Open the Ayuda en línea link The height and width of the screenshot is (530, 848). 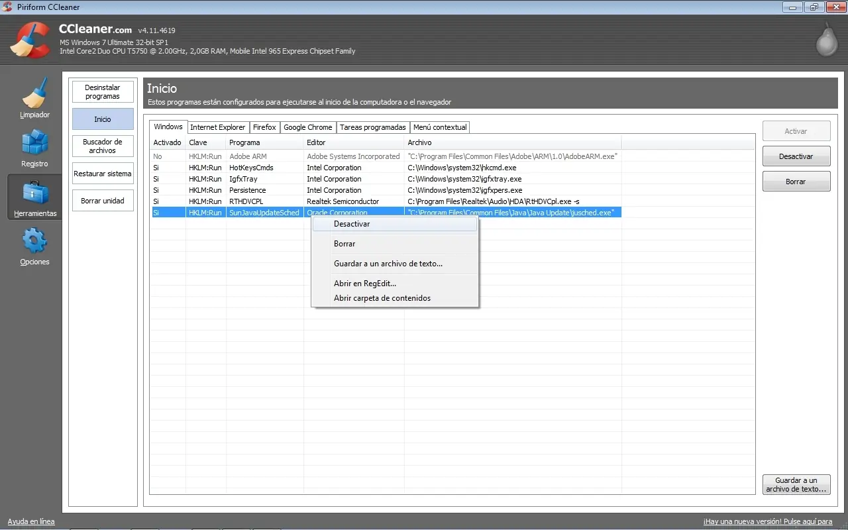[31, 521]
